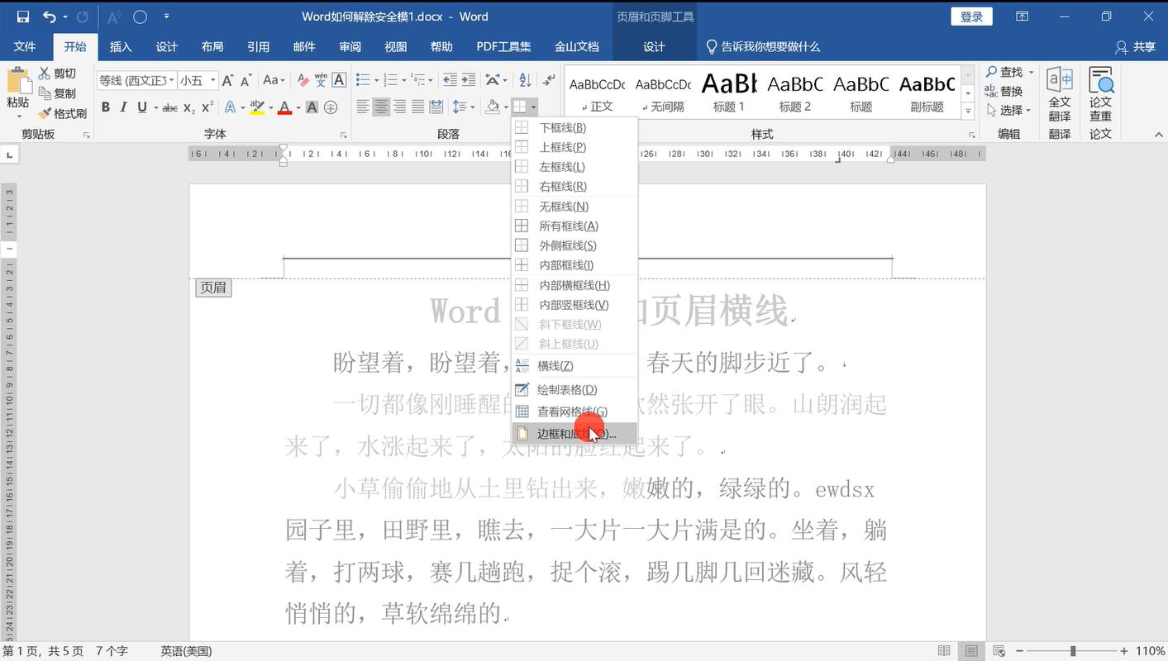Justify the paragraph text
This screenshot has height=661, width=1168.
point(418,107)
